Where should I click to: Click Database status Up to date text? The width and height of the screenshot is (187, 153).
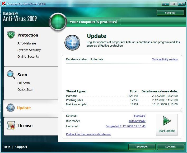(85, 59)
